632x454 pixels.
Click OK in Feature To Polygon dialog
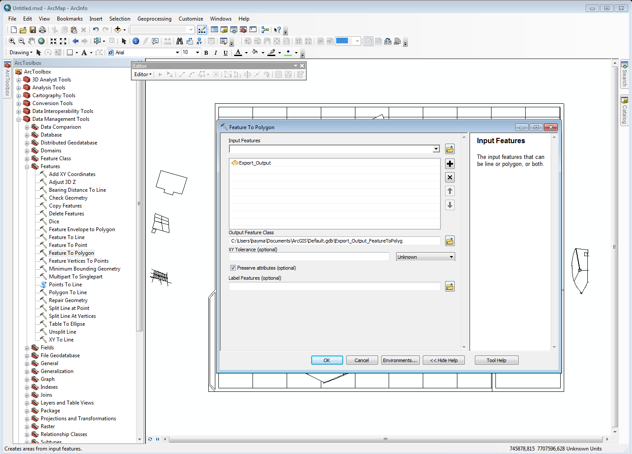click(x=327, y=360)
